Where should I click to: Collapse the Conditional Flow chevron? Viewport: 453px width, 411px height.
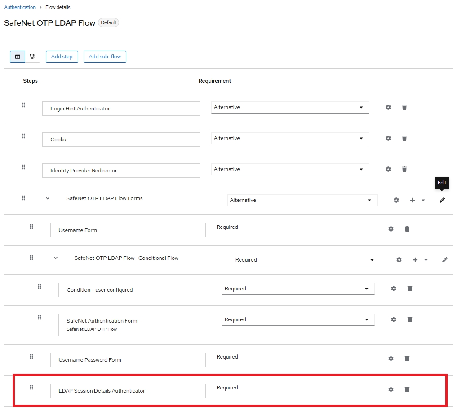[56, 258]
